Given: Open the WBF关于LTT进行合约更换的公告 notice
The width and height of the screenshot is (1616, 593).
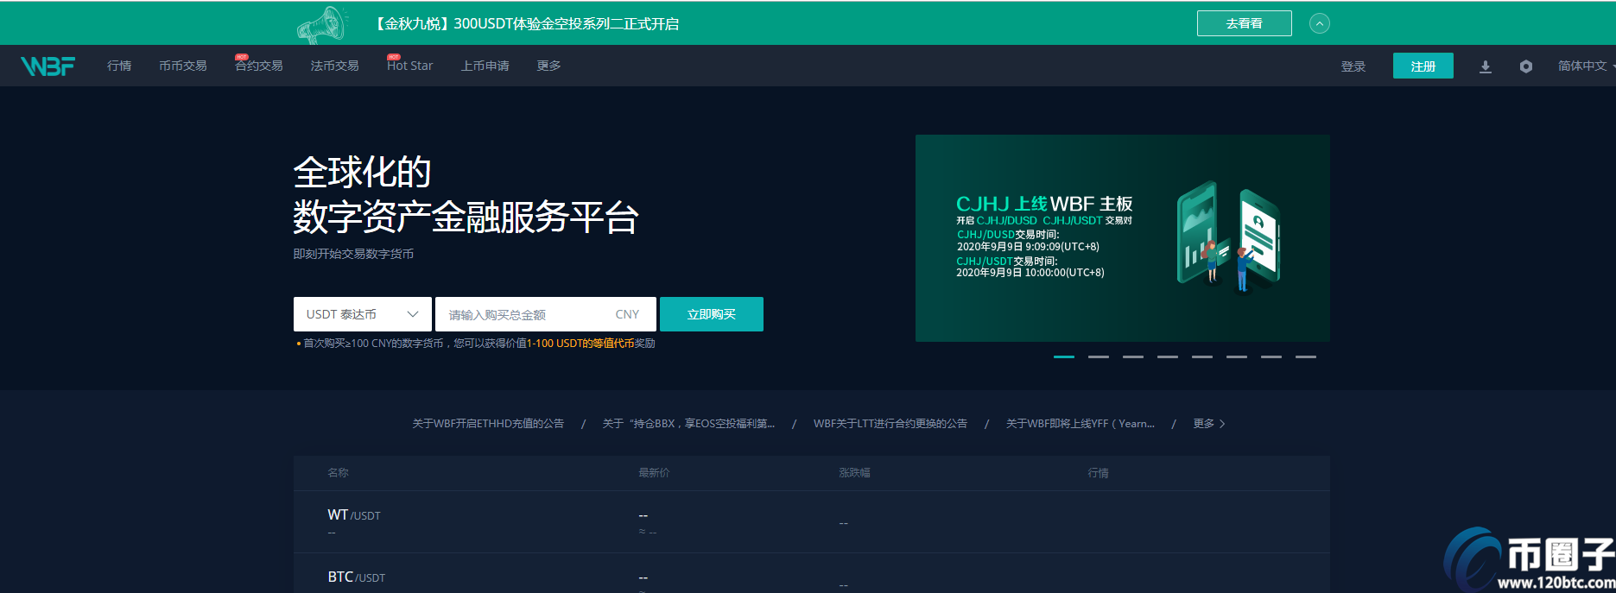Looking at the screenshot, I should click(890, 424).
